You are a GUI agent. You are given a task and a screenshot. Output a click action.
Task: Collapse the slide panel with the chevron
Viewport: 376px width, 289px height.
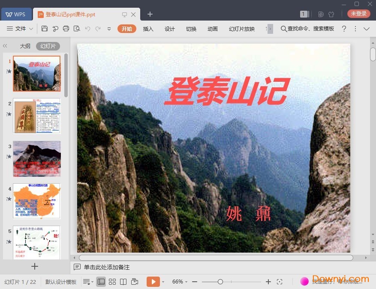5,46
